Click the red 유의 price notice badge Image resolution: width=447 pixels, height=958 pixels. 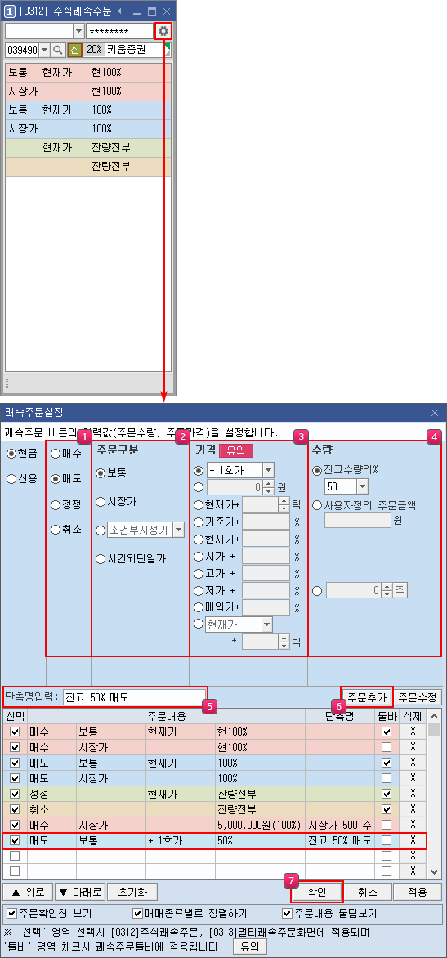(x=235, y=450)
